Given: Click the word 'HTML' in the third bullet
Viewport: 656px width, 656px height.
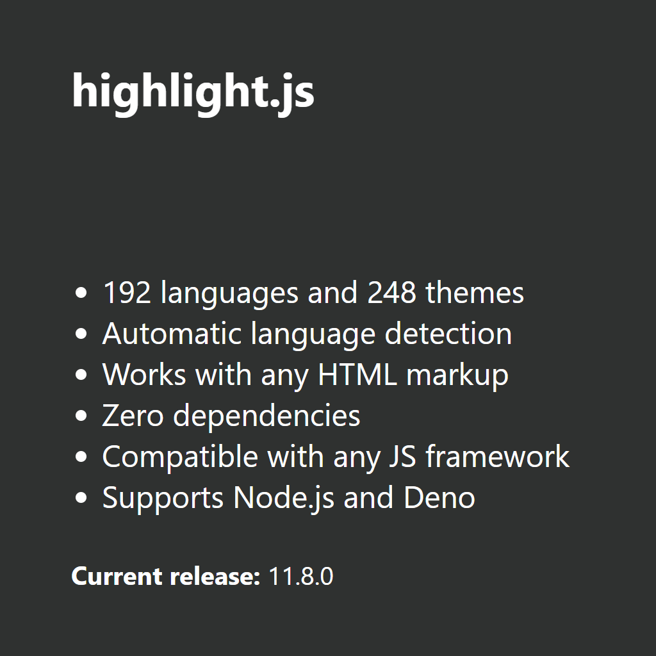Looking at the screenshot, I should 357,375.
